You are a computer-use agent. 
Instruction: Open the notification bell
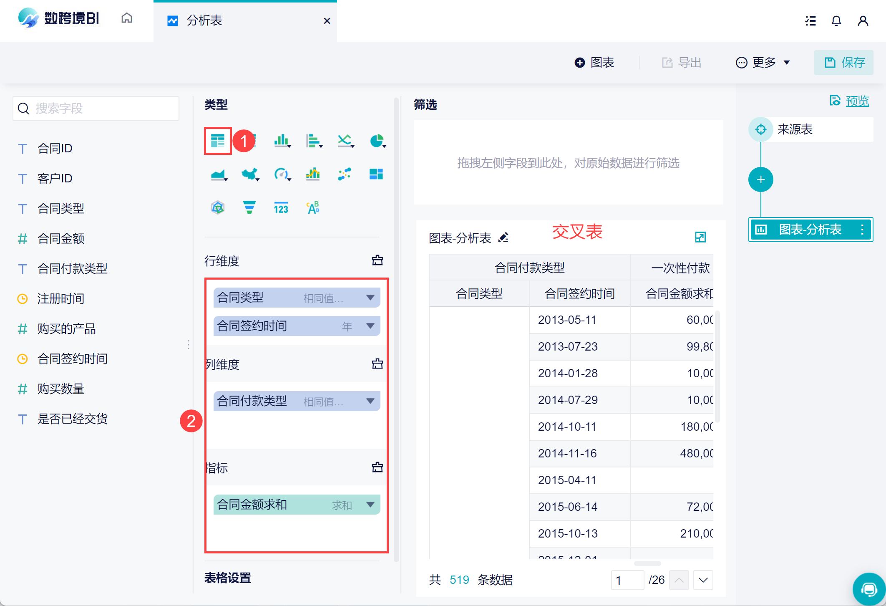836,21
